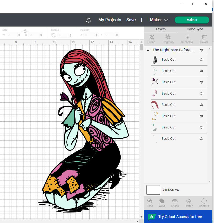Open My Projects
Image resolution: width=214 pixels, height=223 pixels.
110,20
